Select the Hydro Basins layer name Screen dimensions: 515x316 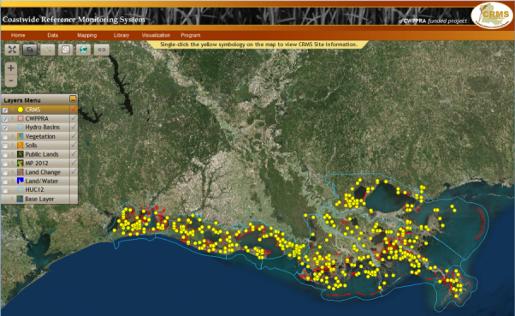pyautogui.click(x=43, y=128)
